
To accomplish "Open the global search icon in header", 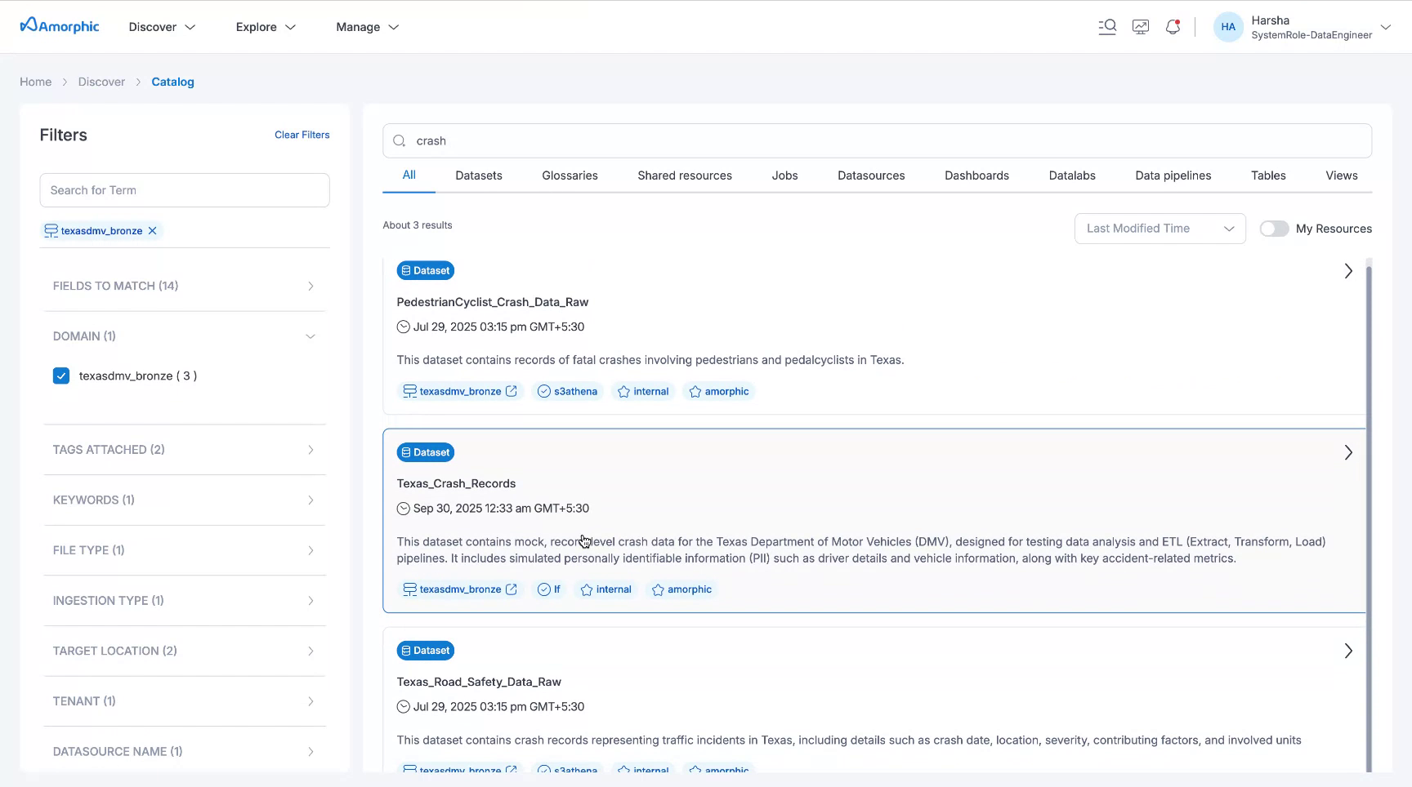I will coord(1107,27).
